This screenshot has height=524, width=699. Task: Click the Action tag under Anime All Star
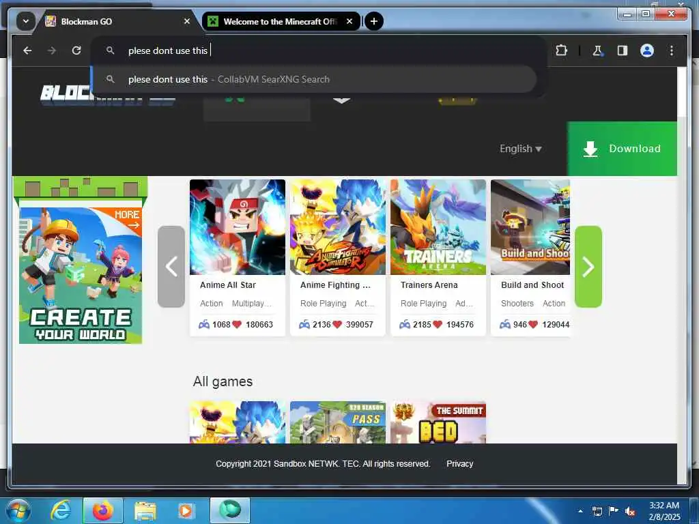pyautogui.click(x=212, y=304)
